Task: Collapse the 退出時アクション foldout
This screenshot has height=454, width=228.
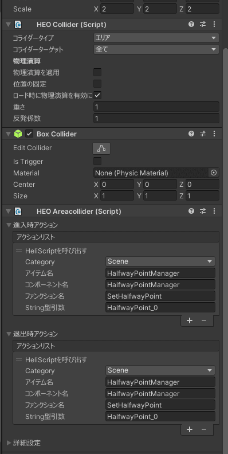Action: 9,334
